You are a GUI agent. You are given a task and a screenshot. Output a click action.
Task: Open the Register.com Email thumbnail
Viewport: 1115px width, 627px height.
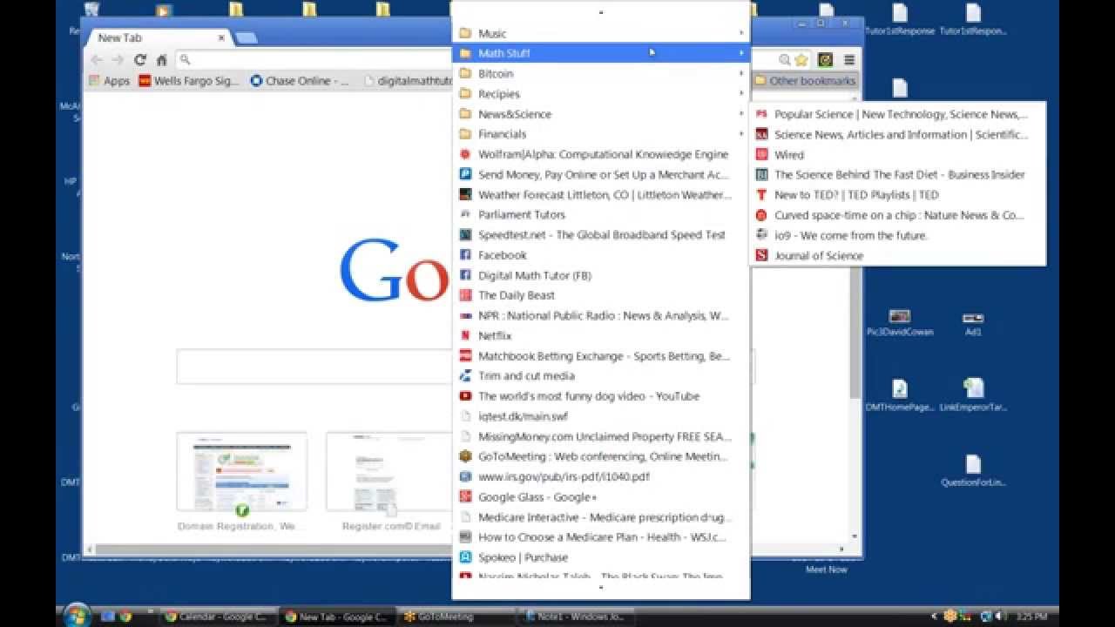(389, 471)
